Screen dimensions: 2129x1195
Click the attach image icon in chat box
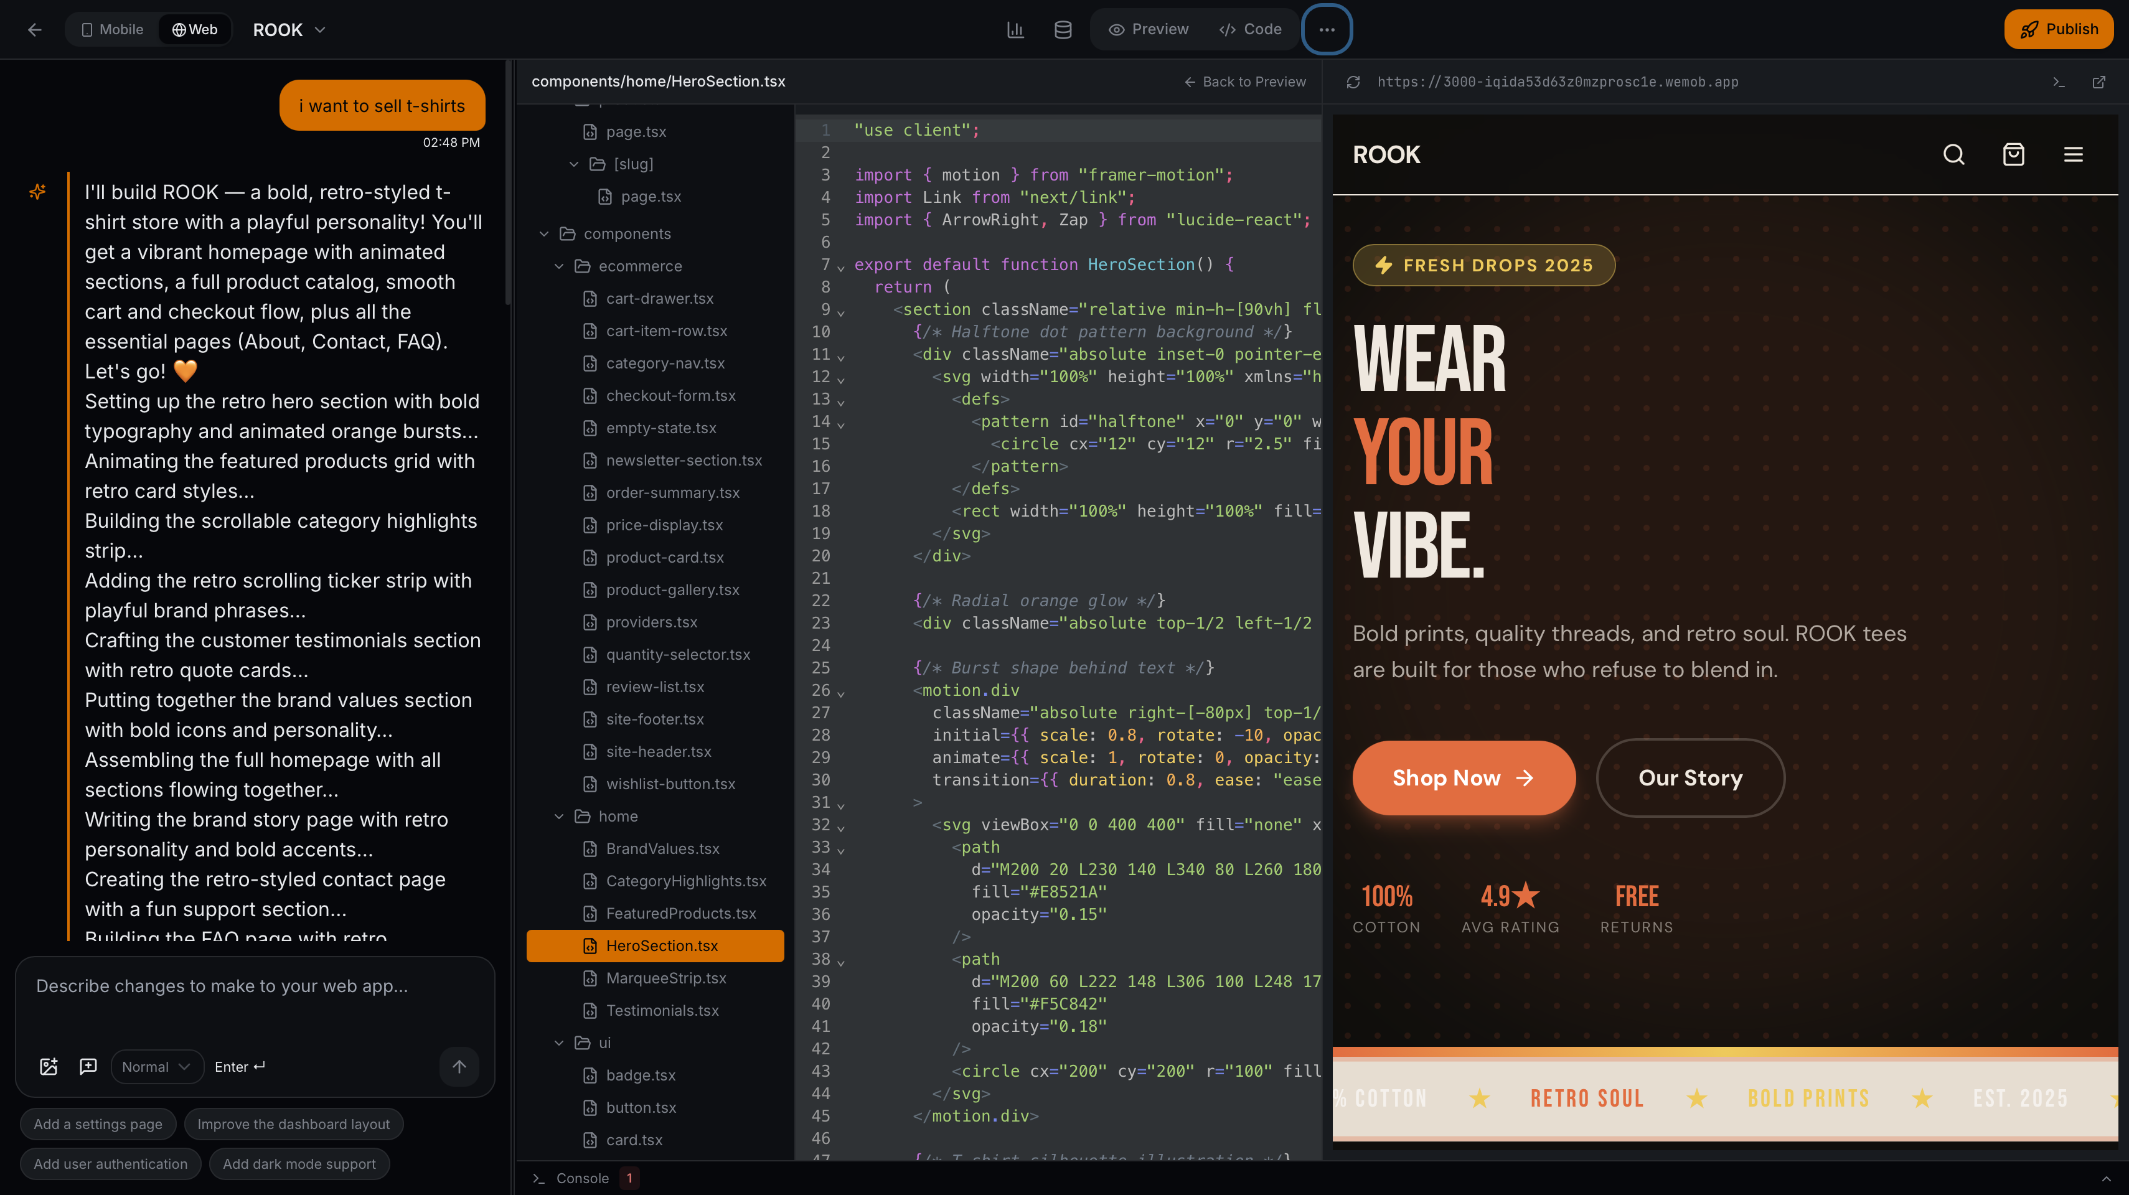(49, 1066)
